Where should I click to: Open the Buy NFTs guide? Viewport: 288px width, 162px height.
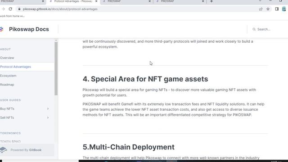(7, 109)
